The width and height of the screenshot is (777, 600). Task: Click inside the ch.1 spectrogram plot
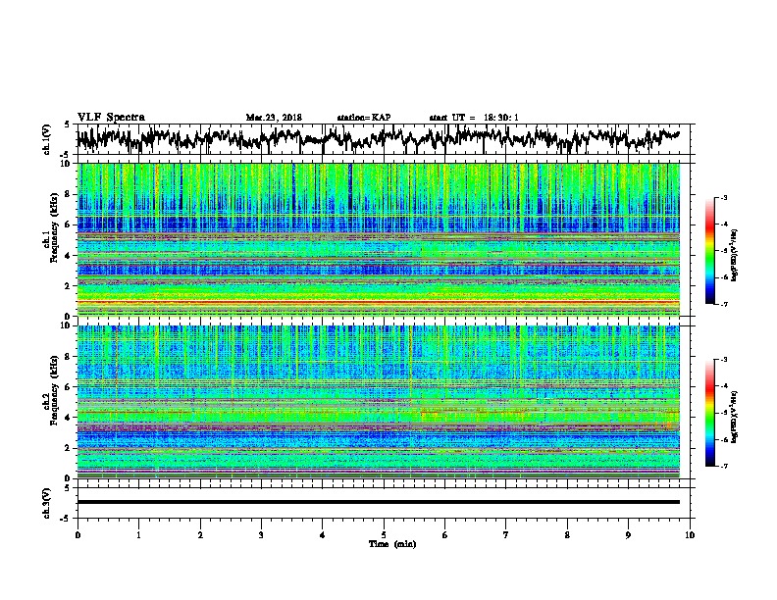point(379,239)
